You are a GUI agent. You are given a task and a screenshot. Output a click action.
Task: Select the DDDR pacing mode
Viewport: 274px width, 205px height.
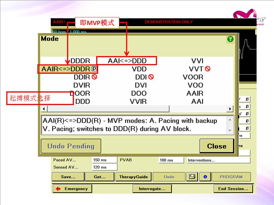point(80,61)
